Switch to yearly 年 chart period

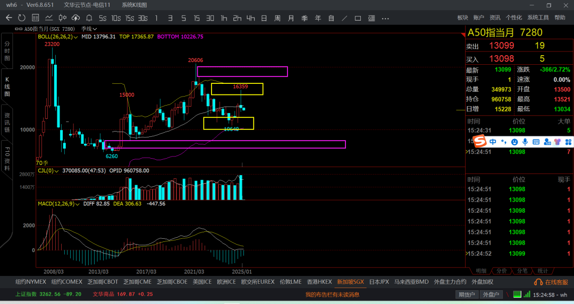(318, 18)
